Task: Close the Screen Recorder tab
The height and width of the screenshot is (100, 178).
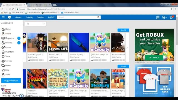Action: pyautogui.click(x=50, y=5)
